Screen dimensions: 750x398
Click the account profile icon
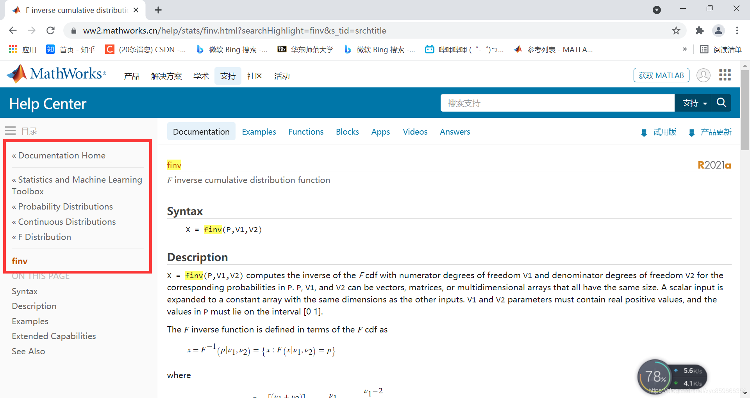703,75
